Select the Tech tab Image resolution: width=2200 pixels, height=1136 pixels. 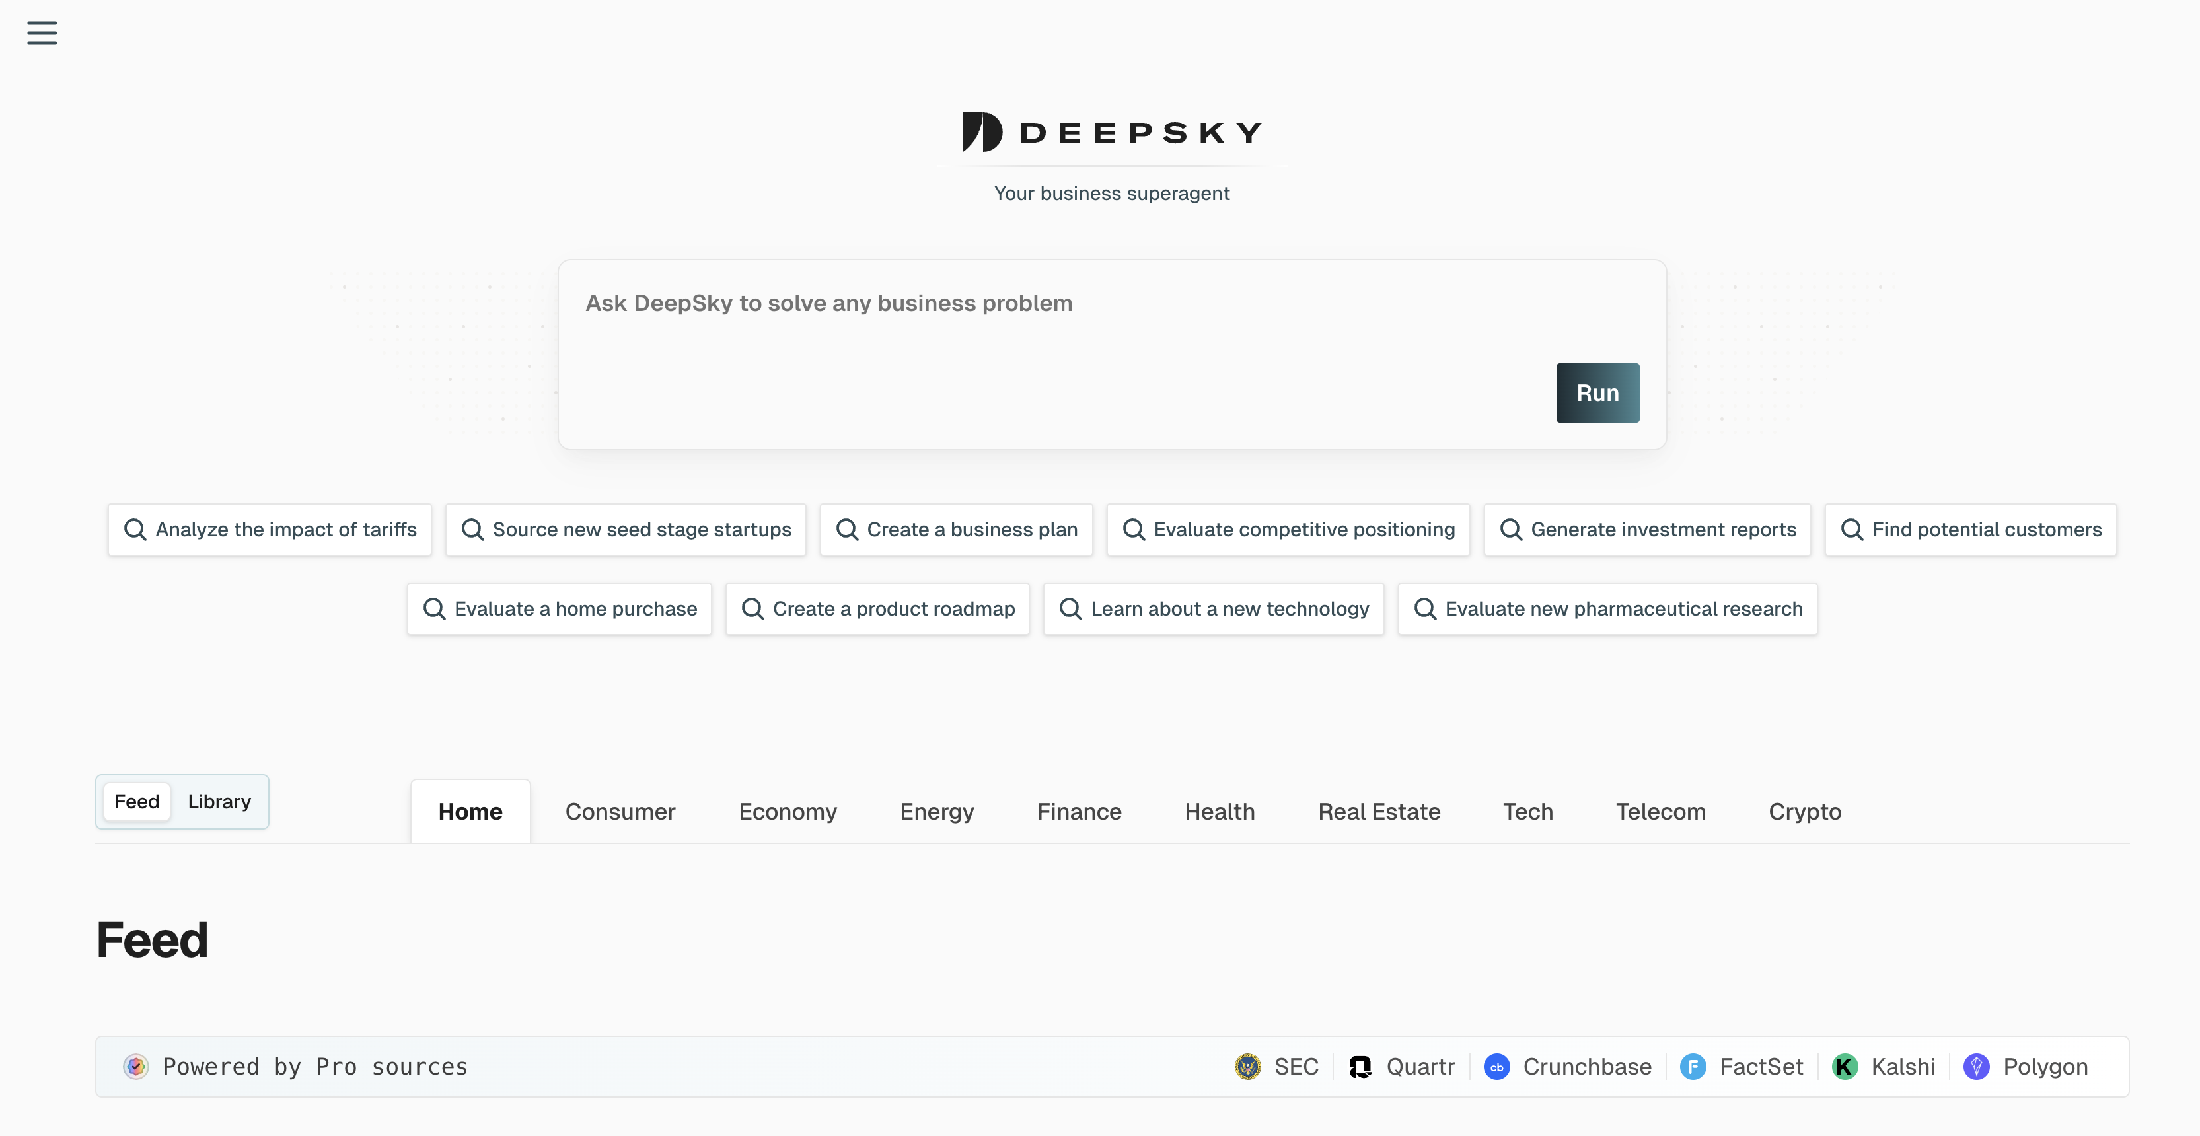click(1528, 812)
